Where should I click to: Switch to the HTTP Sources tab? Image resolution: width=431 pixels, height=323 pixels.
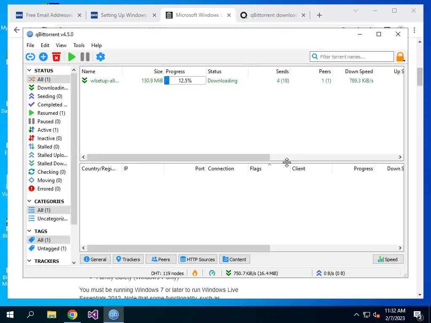[x=198, y=259]
